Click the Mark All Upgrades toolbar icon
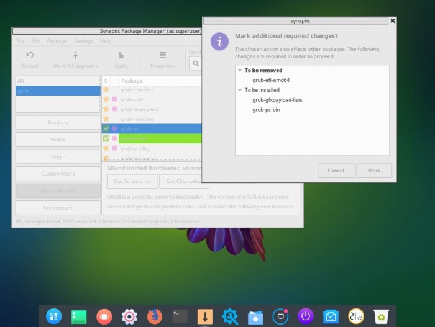435x327 pixels. (75, 60)
